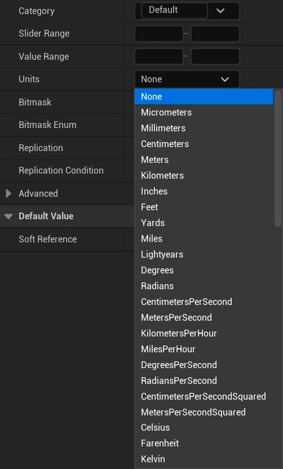Choose Lightyears from the list

pos(204,255)
